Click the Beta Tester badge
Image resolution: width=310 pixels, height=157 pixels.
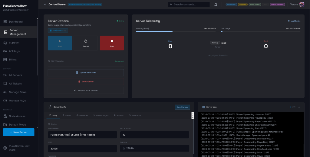point(255,4)
